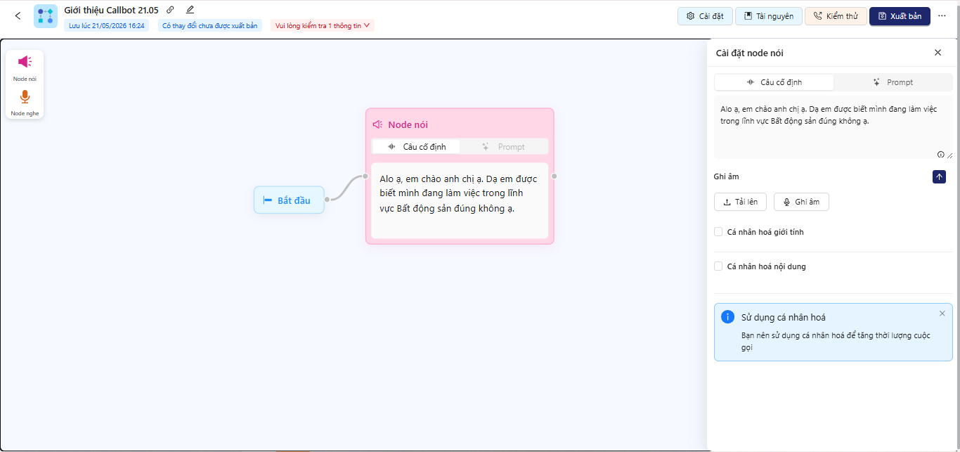Start Kiểm thử test call
The height and width of the screenshot is (452, 960).
click(x=836, y=16)
